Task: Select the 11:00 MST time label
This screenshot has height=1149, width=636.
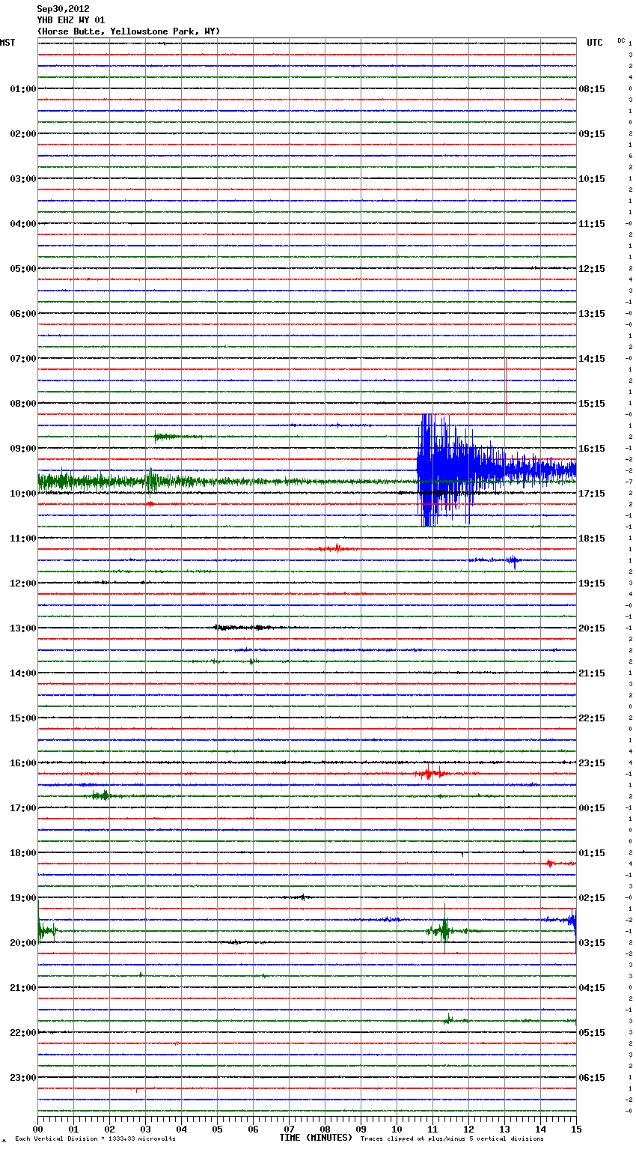Action: [x=23, y=539]
